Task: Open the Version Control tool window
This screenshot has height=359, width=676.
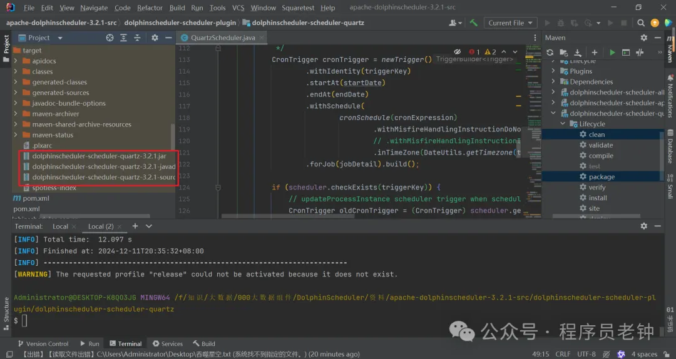Action: tap(43, 343)
